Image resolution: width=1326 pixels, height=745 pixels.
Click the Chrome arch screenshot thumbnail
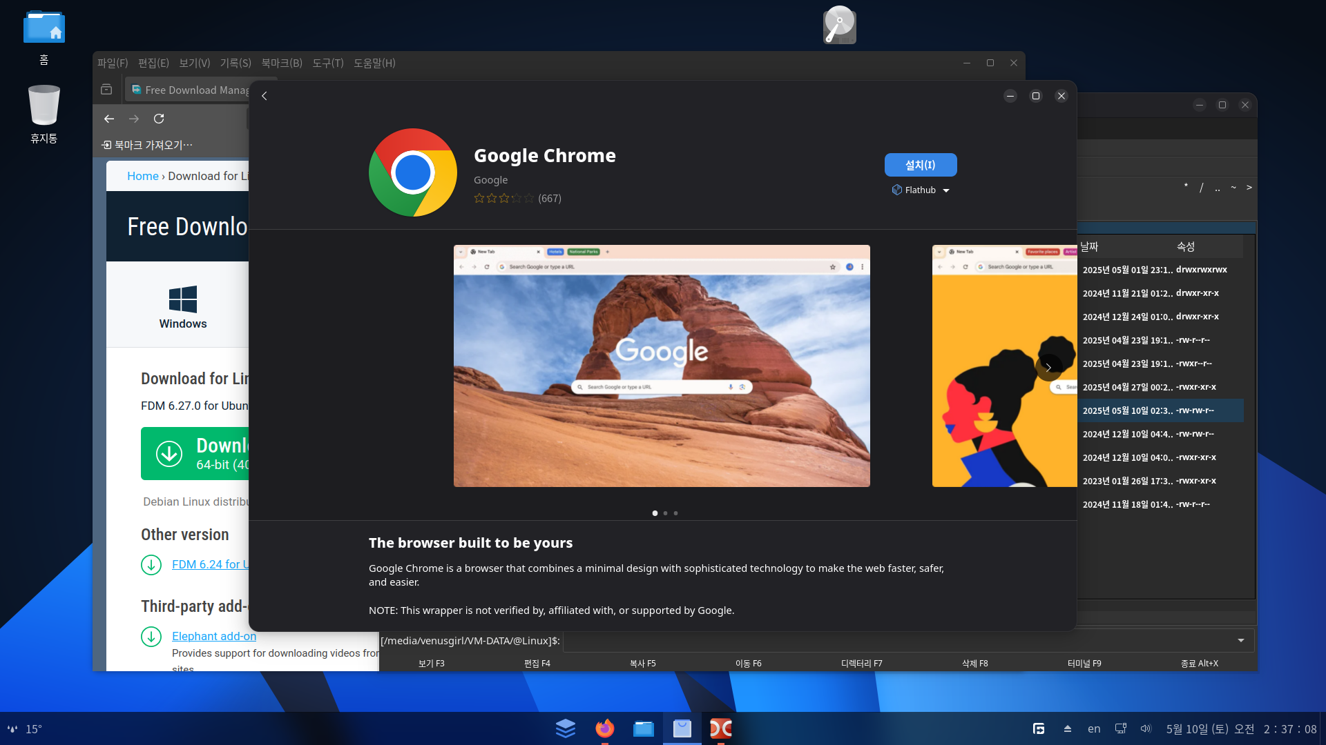(661, 366)
